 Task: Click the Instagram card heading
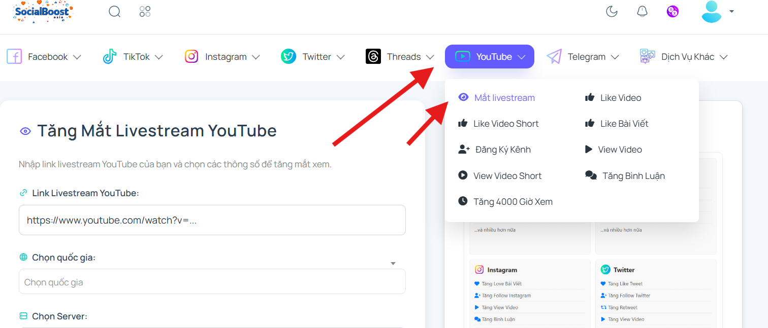click(502, 270)
